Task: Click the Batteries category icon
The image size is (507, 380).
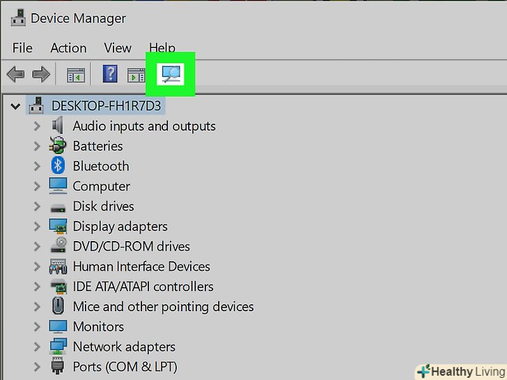Action: tap(58, 146)
